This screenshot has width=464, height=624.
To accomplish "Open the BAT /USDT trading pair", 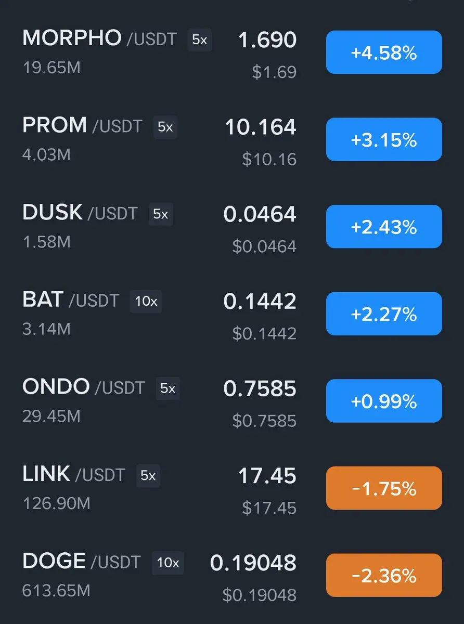I will pos(232,315).
